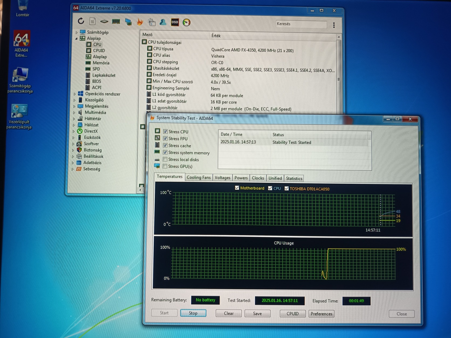The width and height of the screenshot is (451, 338).
Task: Open the Report icon in AIDA64 toolbar
Action: pyautogui.click(x=93, y=21)
